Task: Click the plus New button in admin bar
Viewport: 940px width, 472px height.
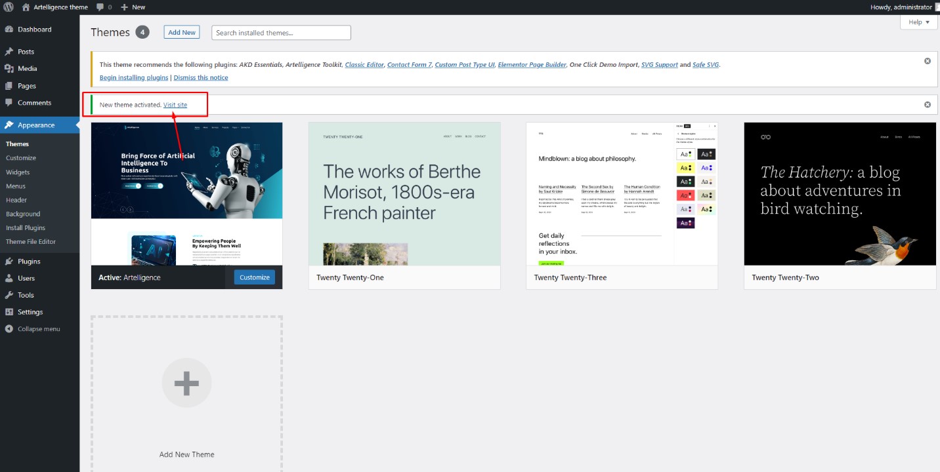Action: 133,7
